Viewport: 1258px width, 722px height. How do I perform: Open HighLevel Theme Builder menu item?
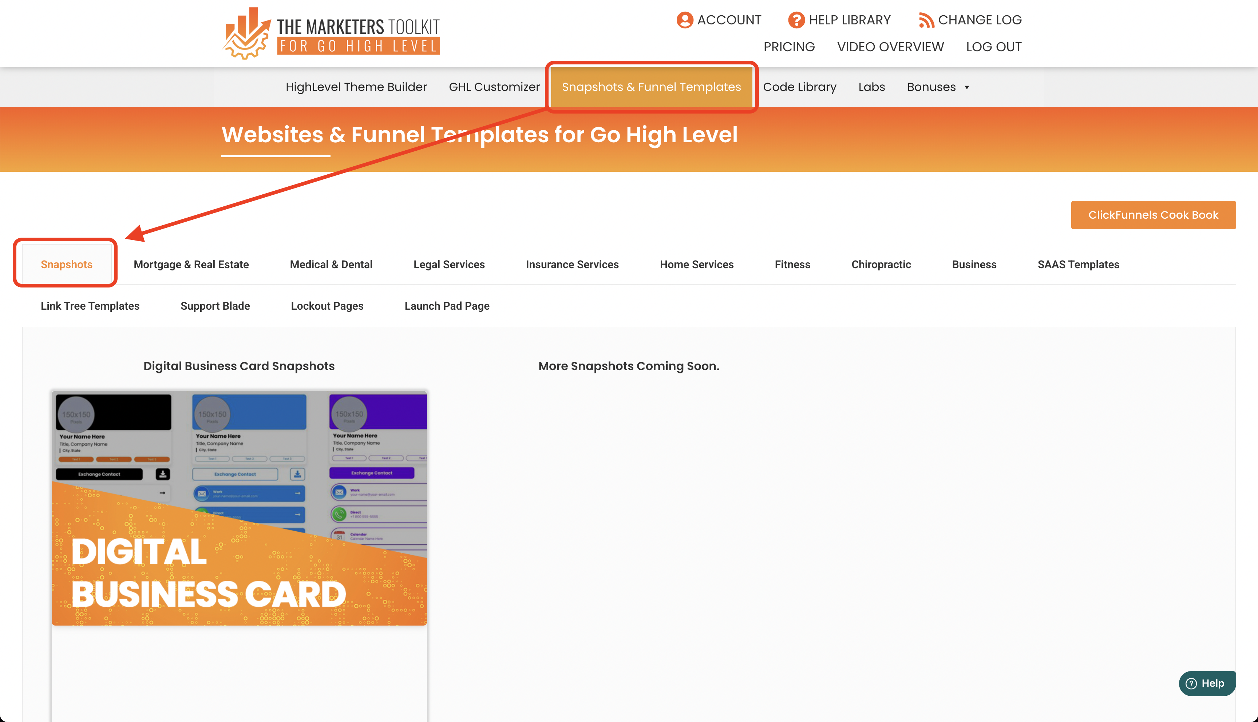pos(356,87)
